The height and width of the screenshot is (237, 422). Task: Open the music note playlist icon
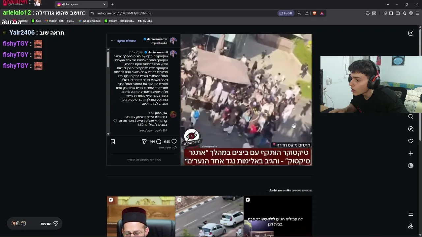point(385,13)
